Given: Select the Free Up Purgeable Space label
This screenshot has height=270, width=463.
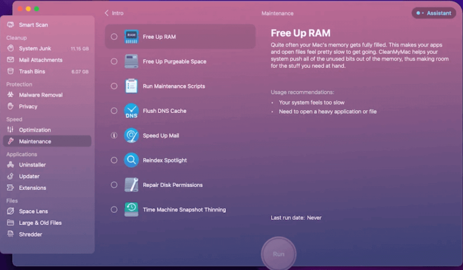Looking at the screenshot, I should 175,61.
